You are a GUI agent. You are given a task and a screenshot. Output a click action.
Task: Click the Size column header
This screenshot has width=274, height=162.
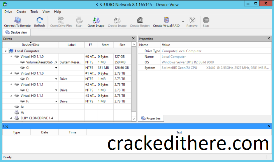(122, 45)
